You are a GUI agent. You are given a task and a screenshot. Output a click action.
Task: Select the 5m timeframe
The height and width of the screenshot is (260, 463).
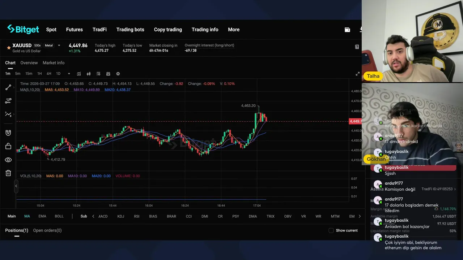(x=18, y=74)
